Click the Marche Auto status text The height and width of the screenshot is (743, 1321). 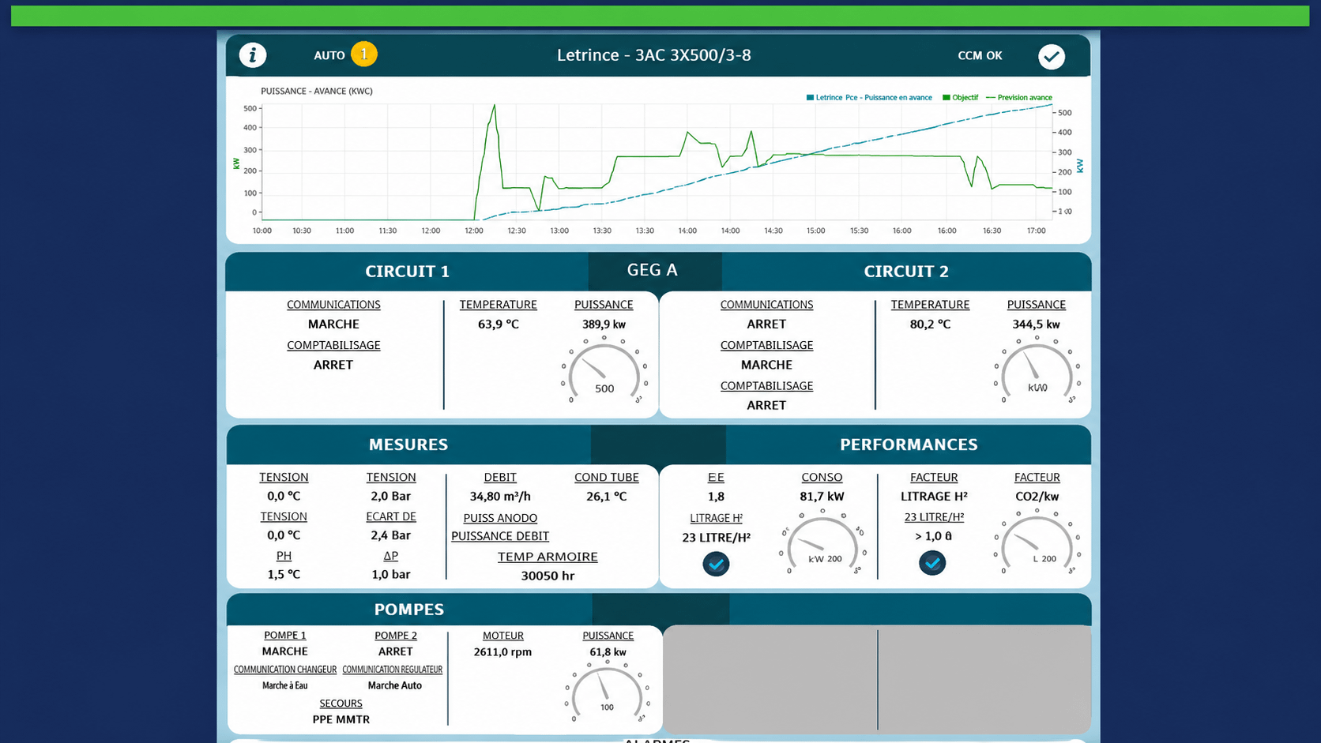394,685
